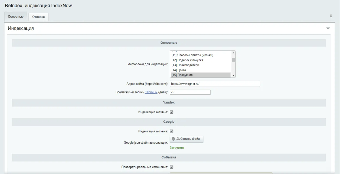Select '[11] Способы оплаты (иконки)' infoblock
Screen dimensions: 340x174
pyautogui.click(x=192, y=55)
